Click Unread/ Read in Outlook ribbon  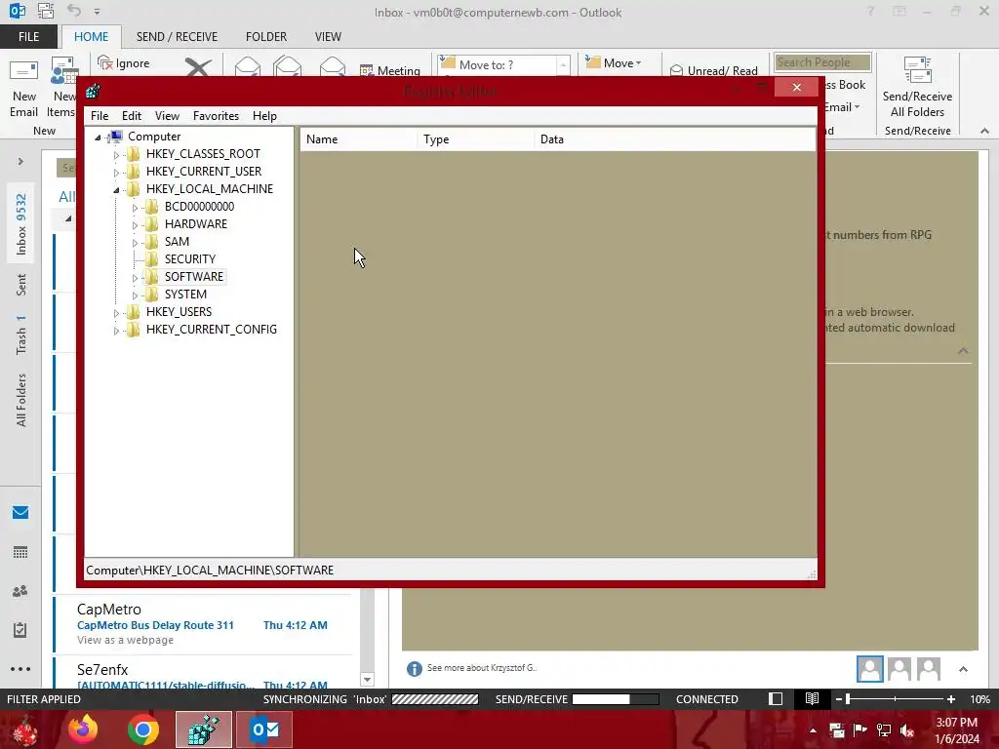coord(713,70)
